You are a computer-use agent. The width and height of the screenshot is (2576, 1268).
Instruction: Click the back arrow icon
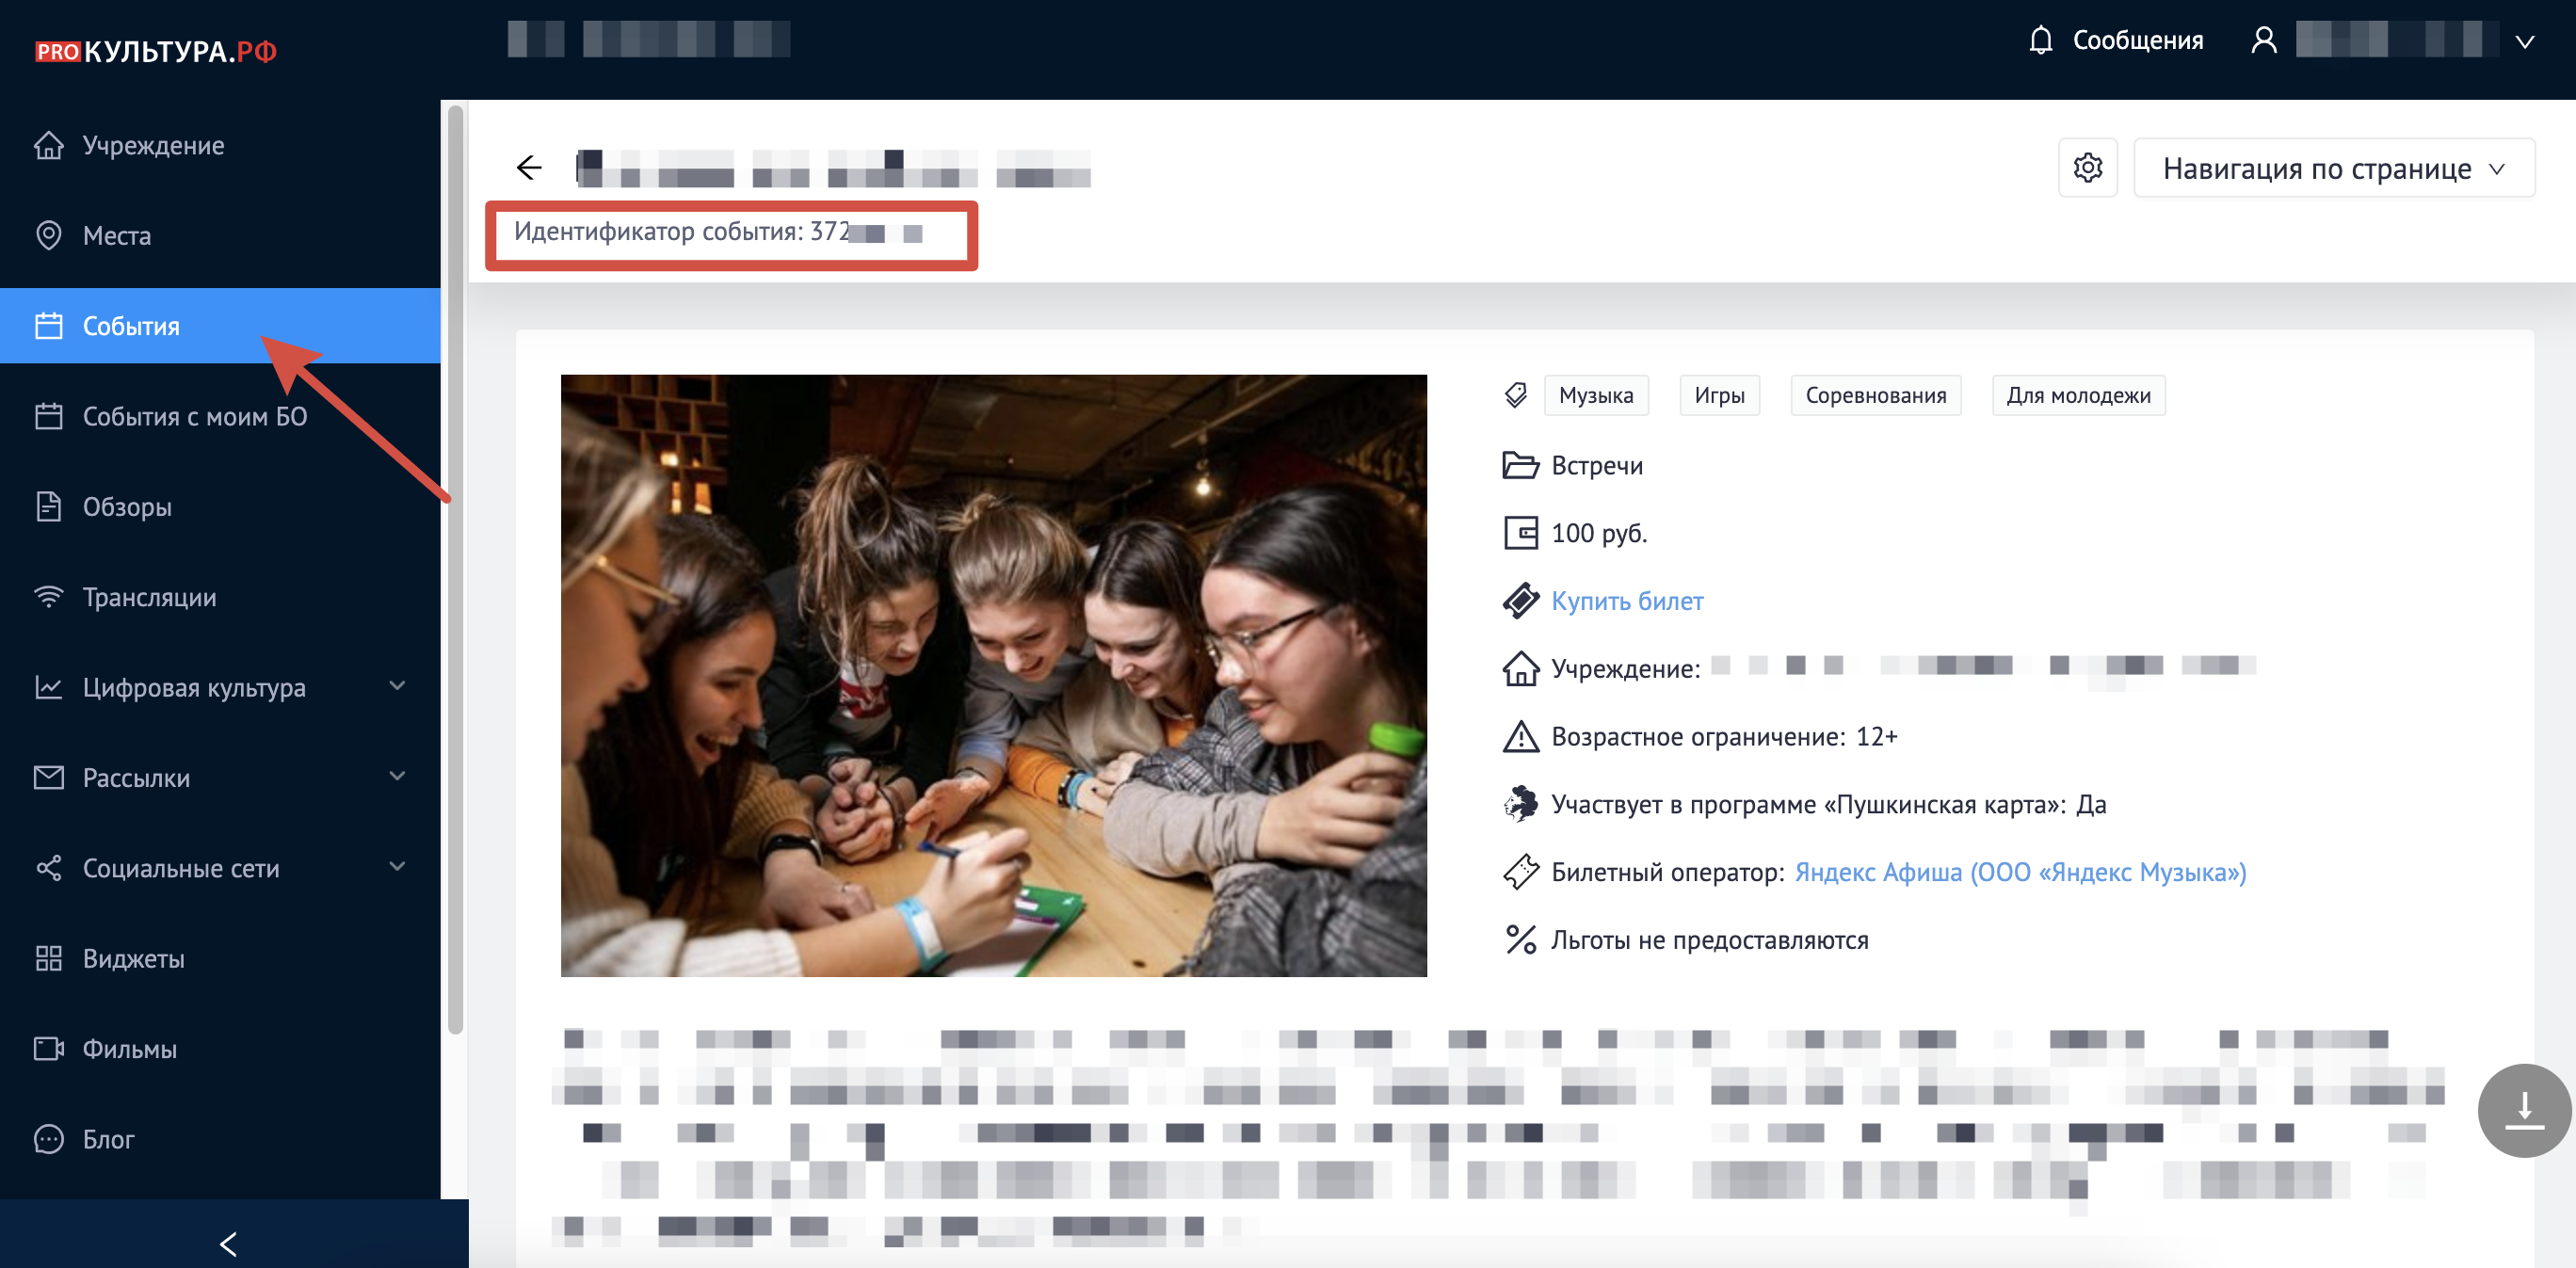point(529,167)
